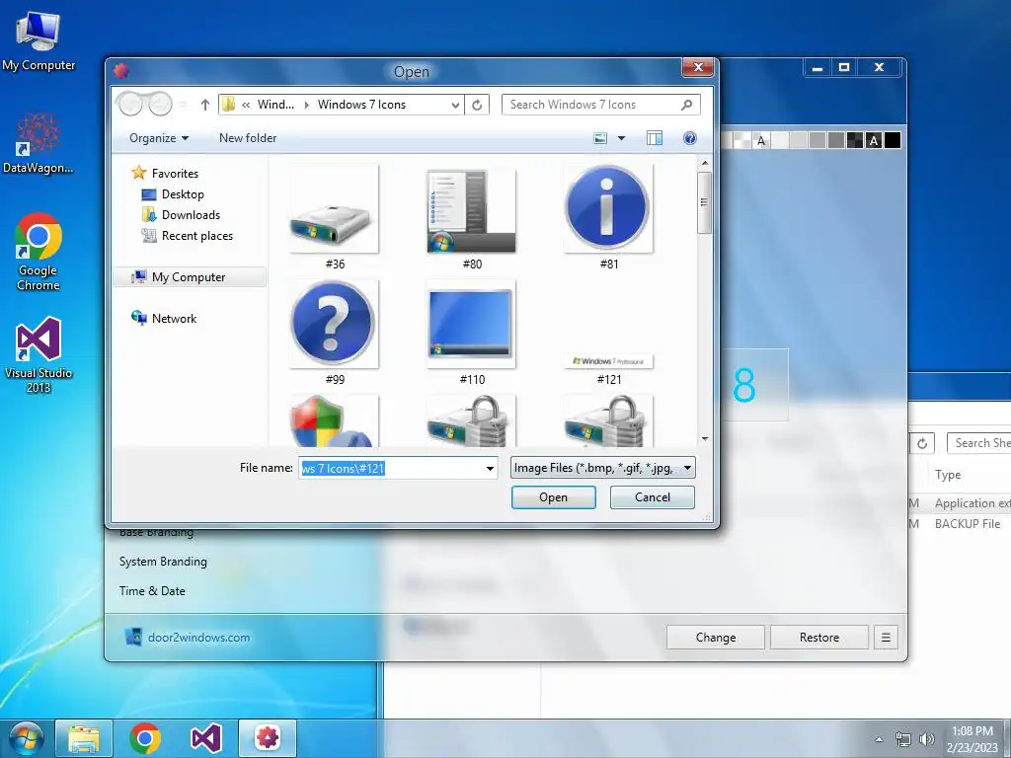Open the Image Files type filter dropdown
The image size is (1011, 758).
point(602,468)
